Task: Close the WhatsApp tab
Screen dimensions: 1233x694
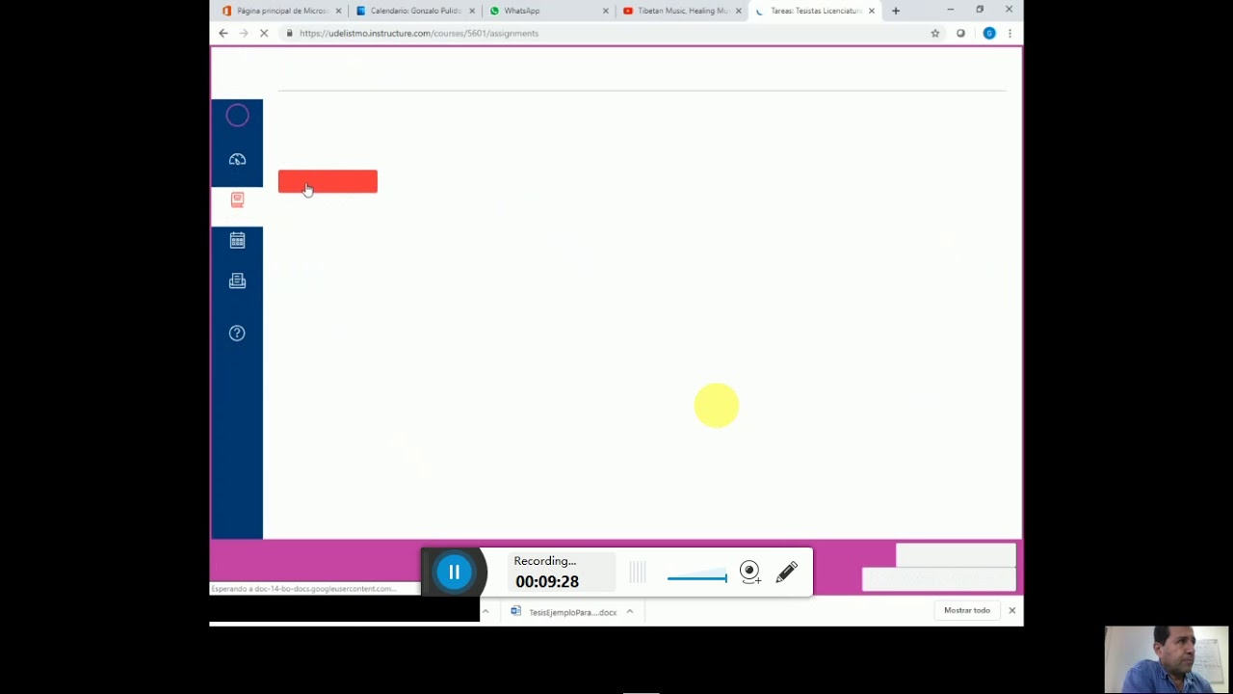Action: pyautogui.click(x=606, y=11)
